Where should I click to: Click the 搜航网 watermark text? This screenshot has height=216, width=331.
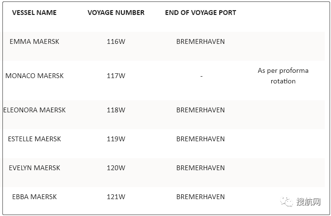tap(310, 202)
